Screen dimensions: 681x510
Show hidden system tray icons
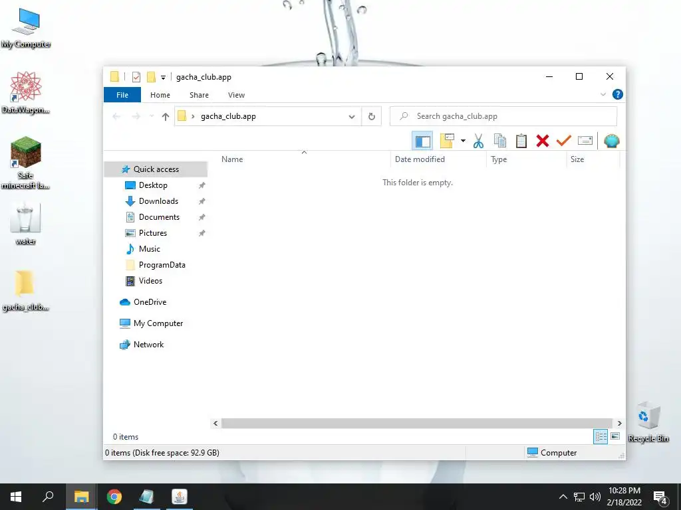point(563,497)
